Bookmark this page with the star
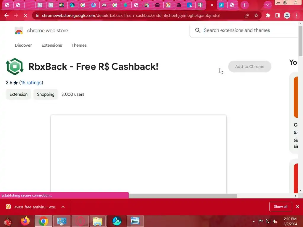This screenshot has height=227, width=303. click(256, 15)
